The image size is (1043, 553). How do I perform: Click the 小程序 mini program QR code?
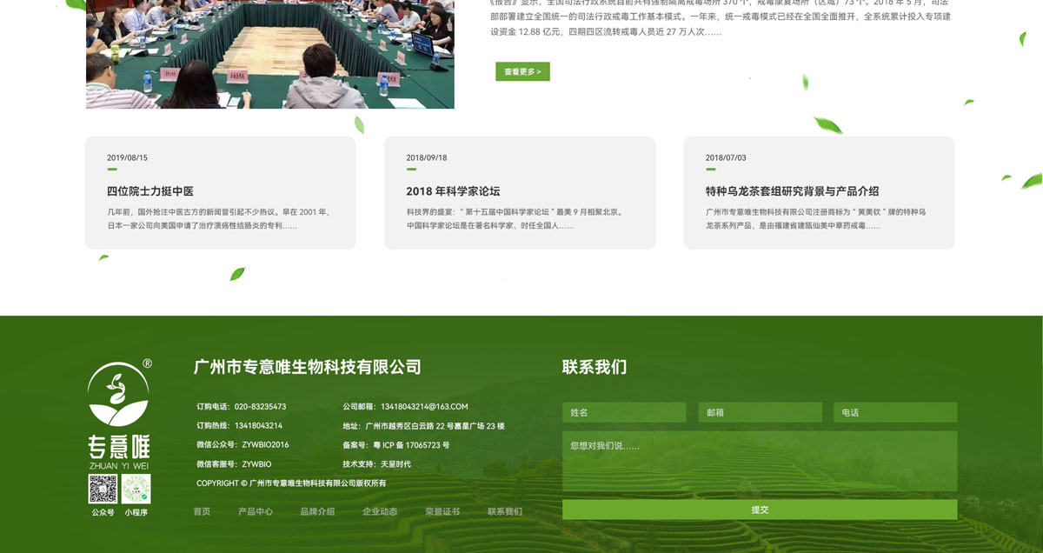coord(136,489)
